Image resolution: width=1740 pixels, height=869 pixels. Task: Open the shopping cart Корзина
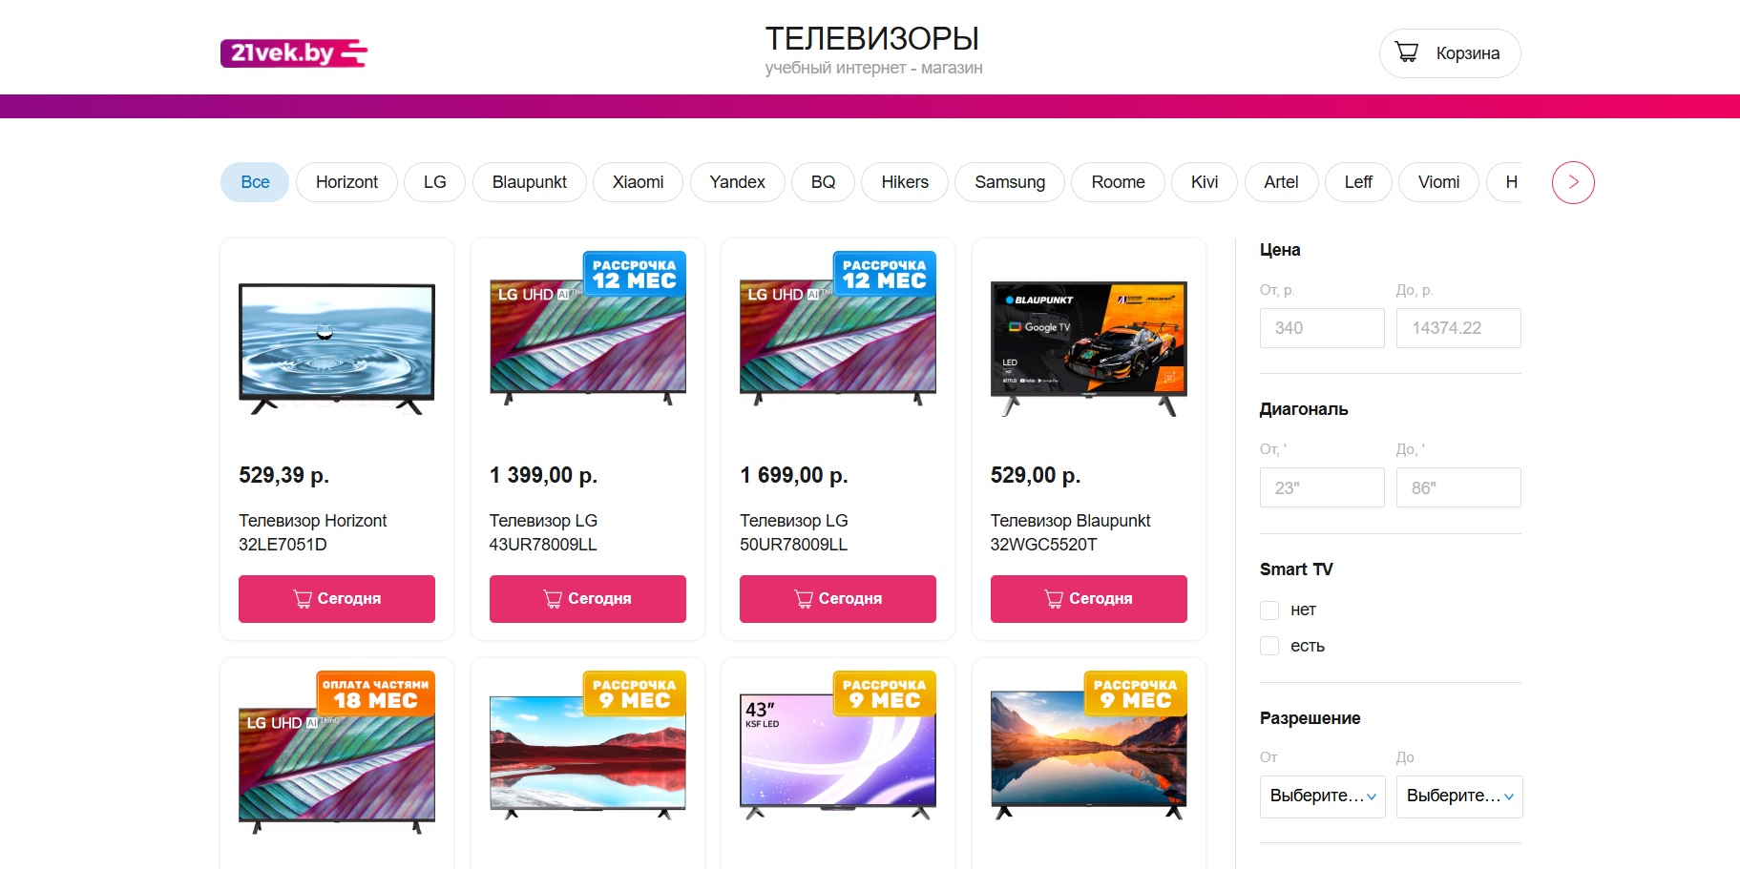(x=1449, y=53)
